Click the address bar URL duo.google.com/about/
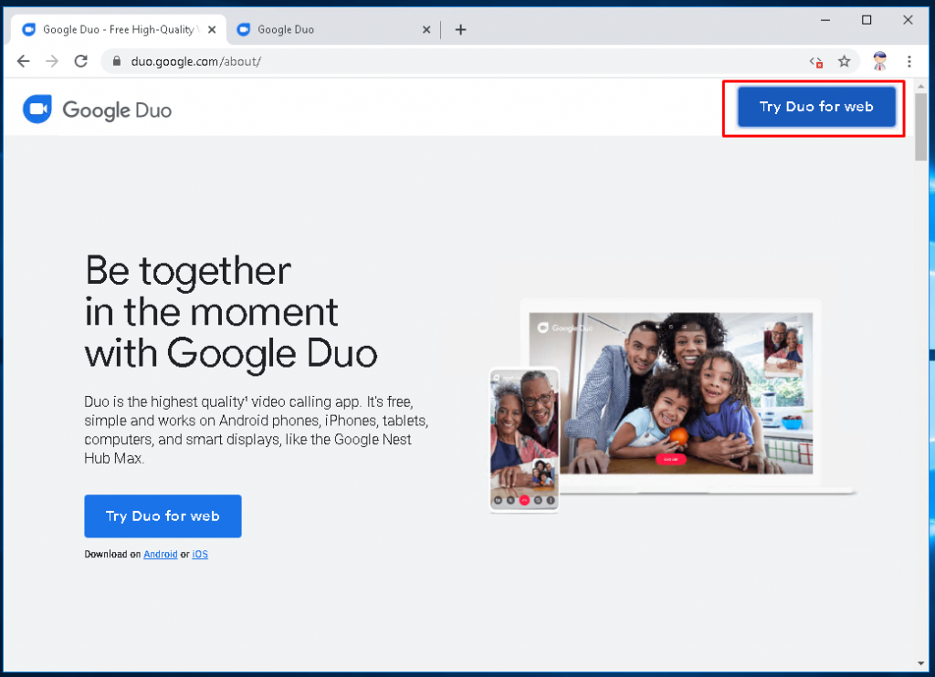The height and width of the screenshot is (677, 935). tap(195, 61)
